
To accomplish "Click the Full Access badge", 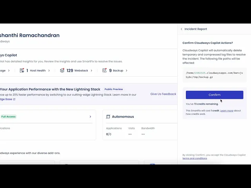I will [x=8, y=117].
